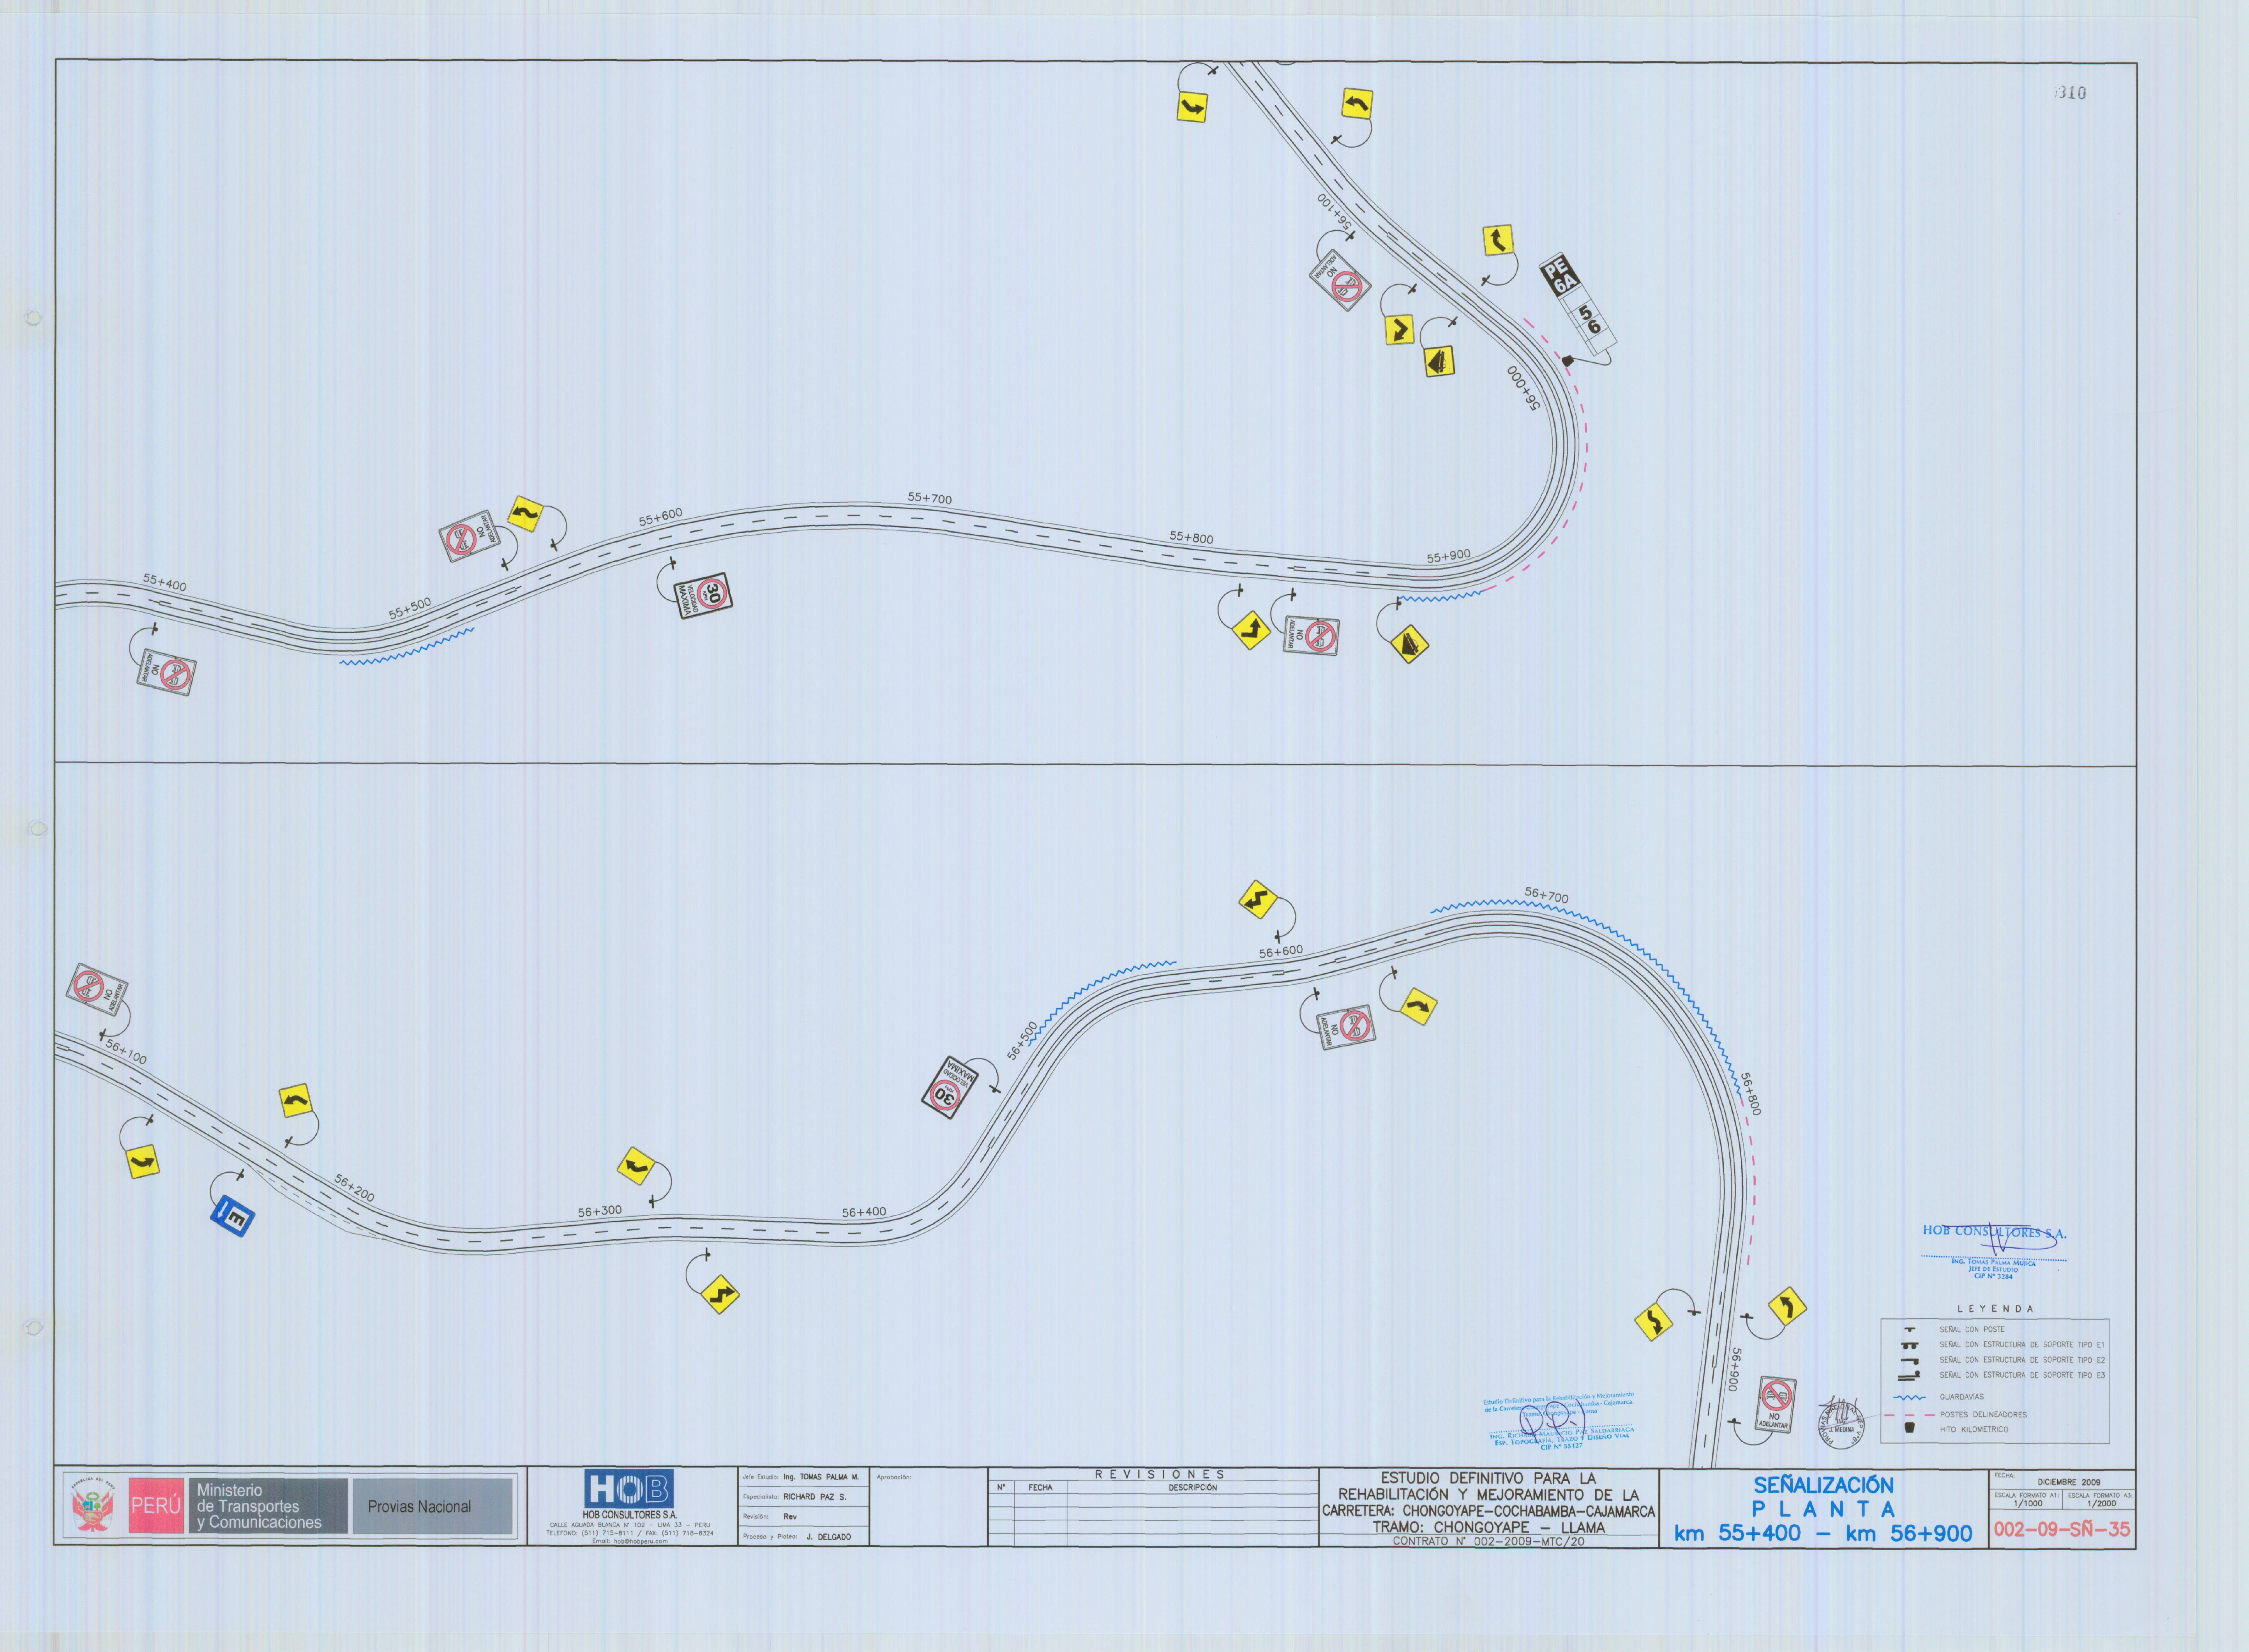
Task: Select the drawing code 002-09-SÑ-35
Action: [x=2062, y=1530]
